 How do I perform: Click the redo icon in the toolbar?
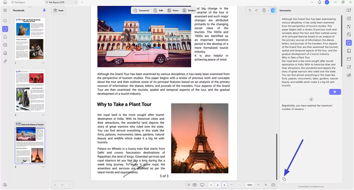pos(256,10)
